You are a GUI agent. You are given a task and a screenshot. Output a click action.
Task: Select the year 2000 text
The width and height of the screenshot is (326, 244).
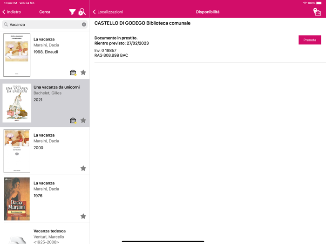(38, 148)
